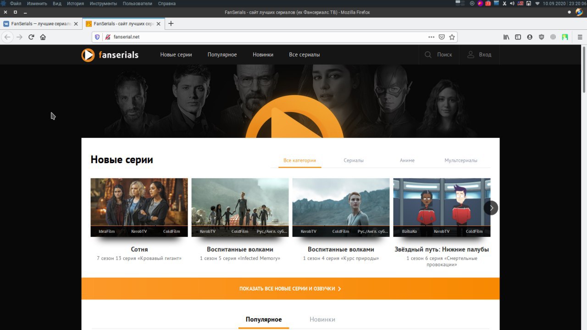Switch to the Новинки tab below
587x330 pixels.
[x=322, y=319]
